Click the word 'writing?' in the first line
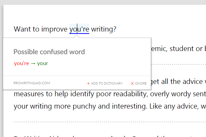Screen dimensions: 206x137 coord(104,29)
